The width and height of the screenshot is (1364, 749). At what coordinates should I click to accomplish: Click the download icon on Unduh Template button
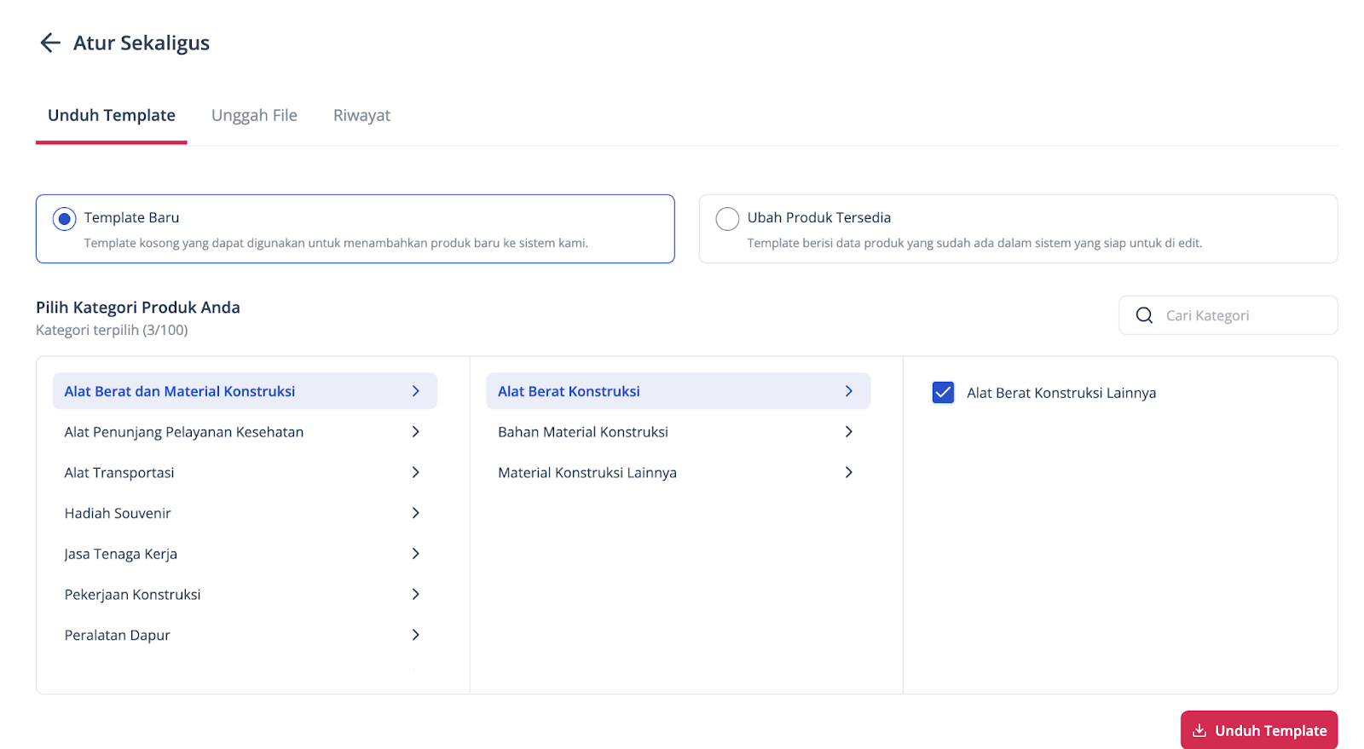[x=1199, y=730]
